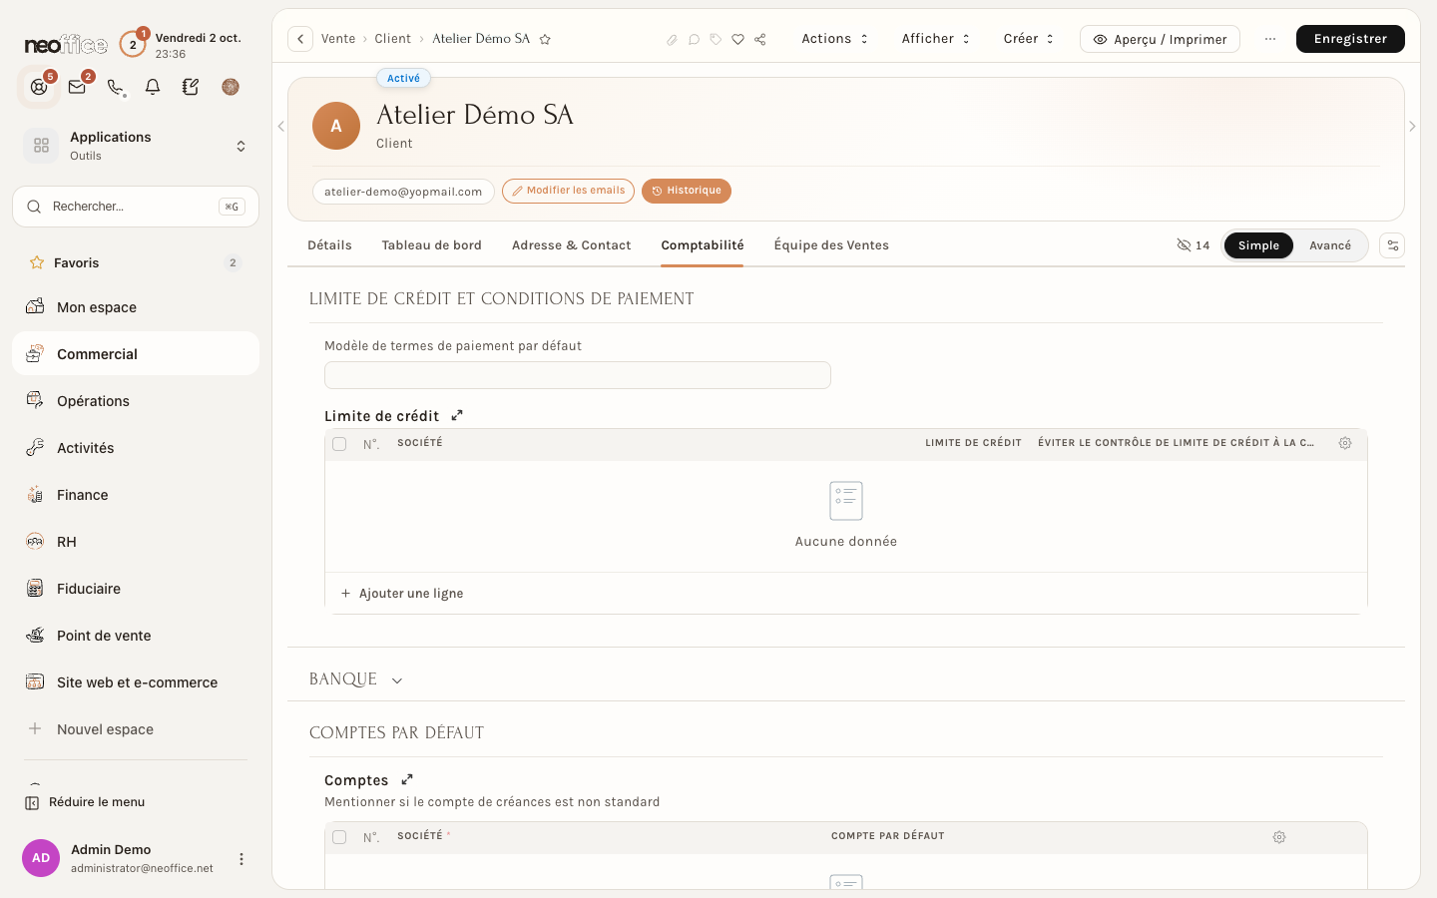Add Atelier Démo SA to favorites star
The image size is (1437, 898).
[545, 39]
